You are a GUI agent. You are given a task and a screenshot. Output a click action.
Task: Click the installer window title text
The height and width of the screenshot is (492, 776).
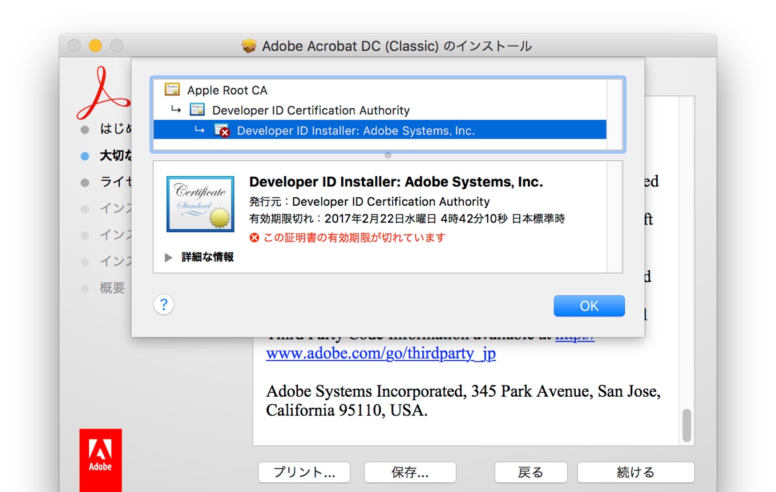(x=397, y=46)
